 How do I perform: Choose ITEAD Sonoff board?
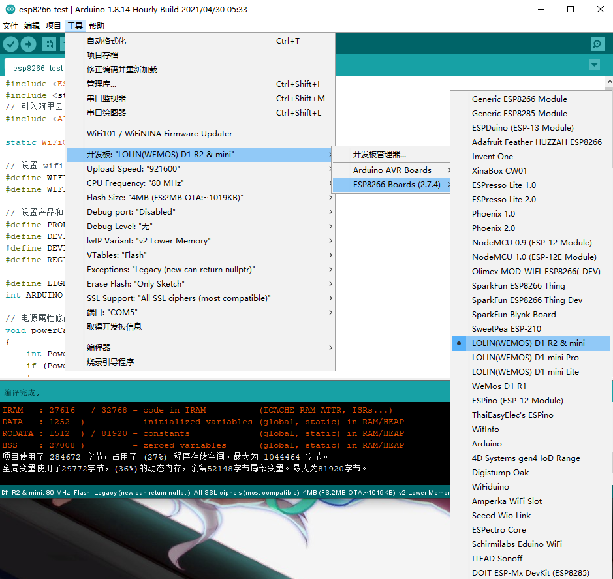pyautogui.click(x=531, y=558)
